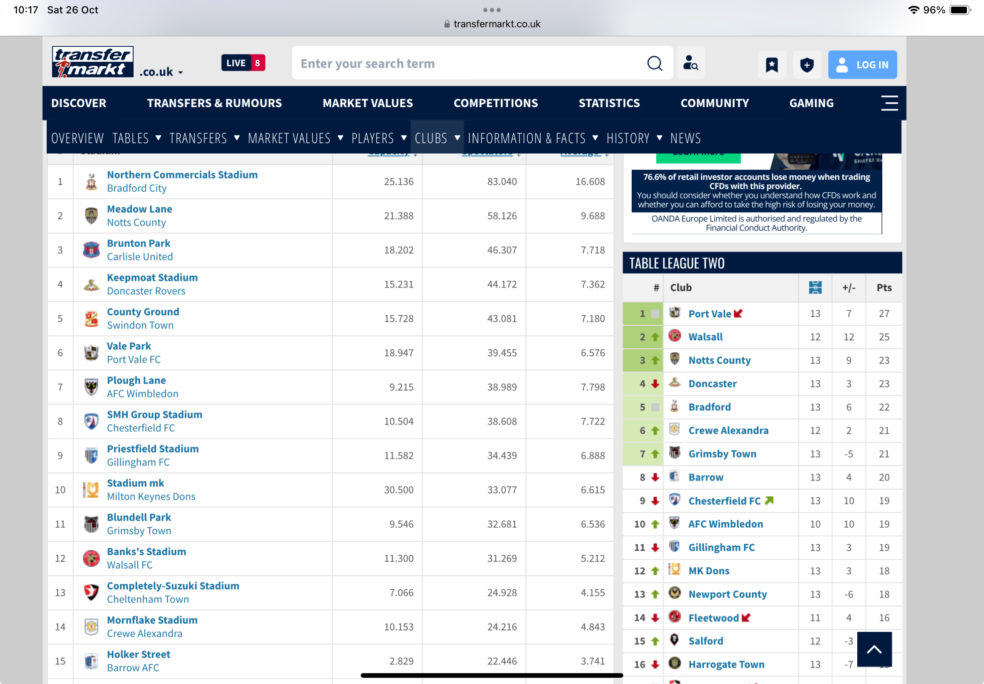Open the Discover main menu
The image size is (984, 684).
pos(79,103)
